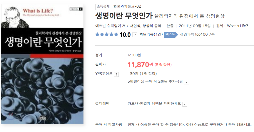
Task: Open the 추가적립 question mark help icon
Action: pyautogui.click(x=186, y=82)
